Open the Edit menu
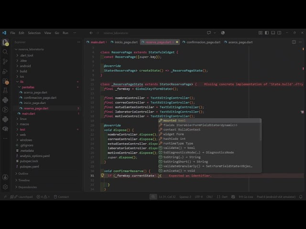Viewport: 306px width, 229px height. [22, 33]
